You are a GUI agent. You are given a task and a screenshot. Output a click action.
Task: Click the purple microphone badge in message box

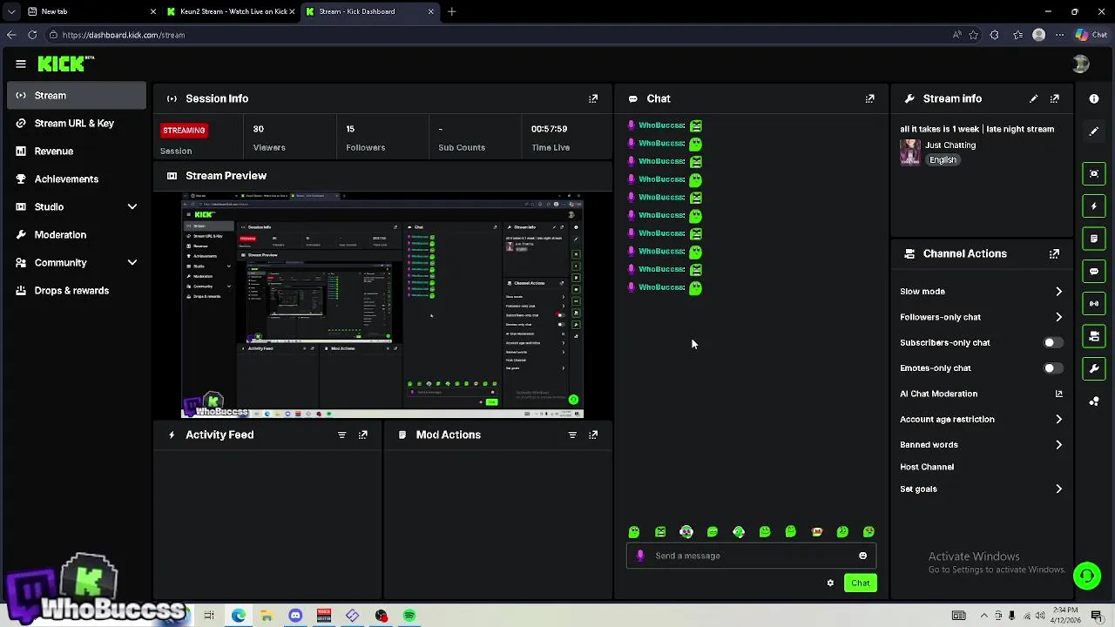pos(640,556)
